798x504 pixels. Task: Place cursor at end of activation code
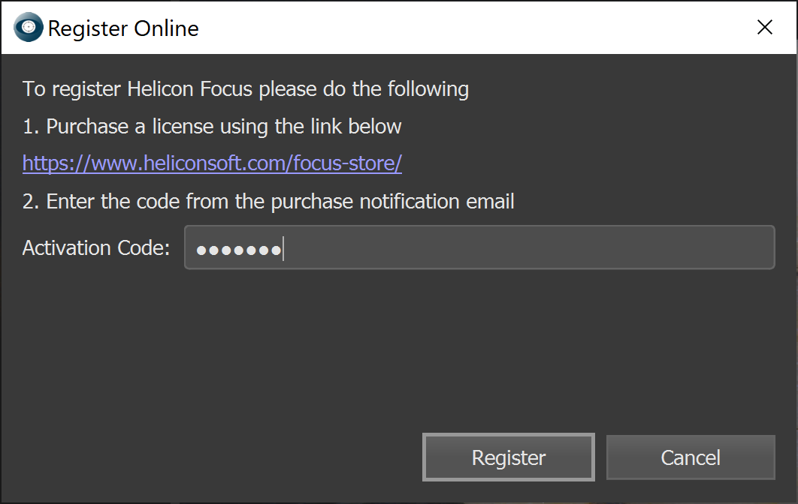[283, 249]
